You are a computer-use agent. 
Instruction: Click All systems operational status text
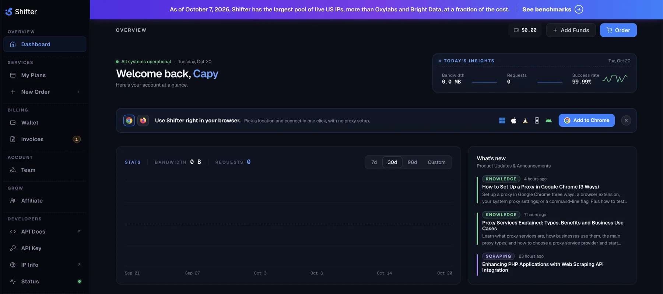tap(146, 62)
